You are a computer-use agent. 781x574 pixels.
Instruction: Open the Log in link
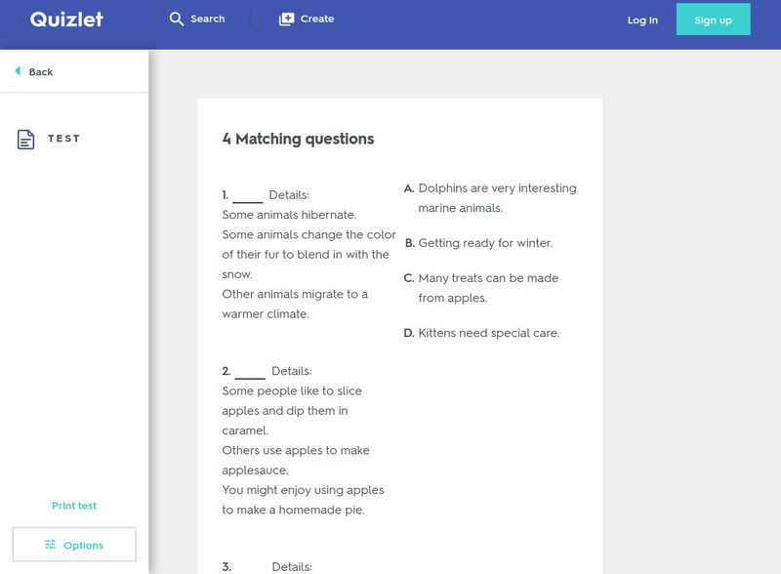pyautogui.click(x=641, y=20)
